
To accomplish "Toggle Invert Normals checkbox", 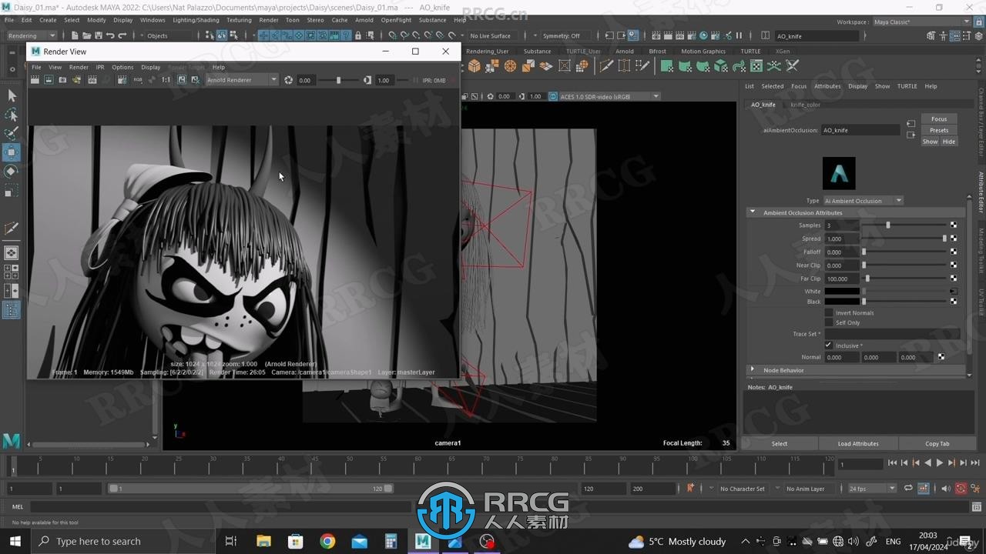I will [x=829, y=313].
